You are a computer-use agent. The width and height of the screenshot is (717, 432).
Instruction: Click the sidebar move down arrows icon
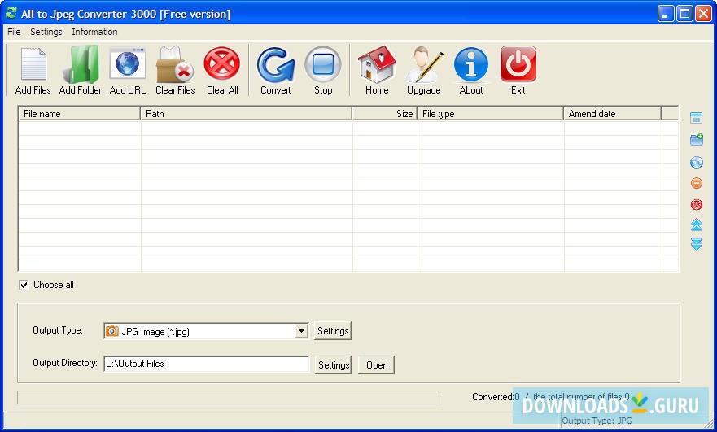pyautogui.click(x=697, y=244)
